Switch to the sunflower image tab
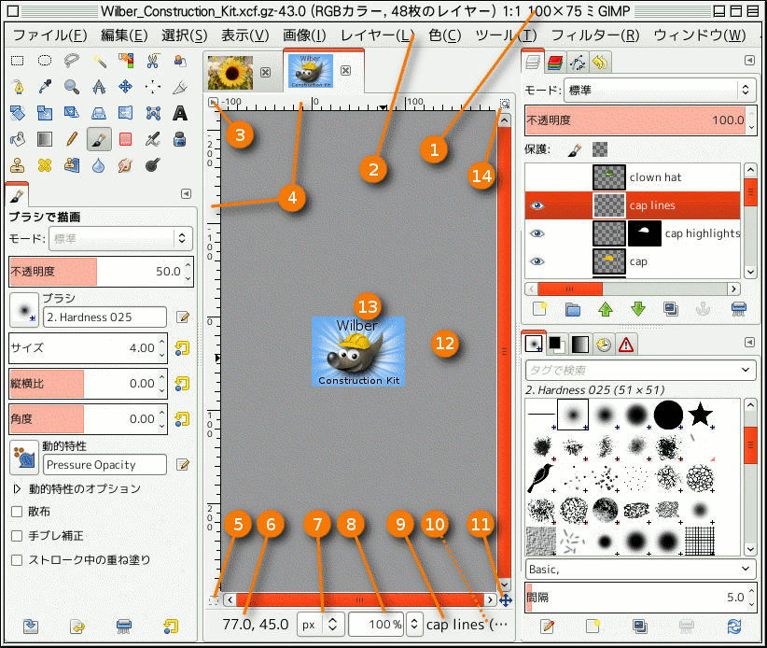The width and height of the screenshot is (767, 648). (230, 71)
